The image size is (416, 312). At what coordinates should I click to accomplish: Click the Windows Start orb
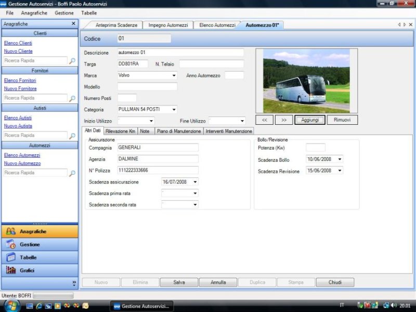click(11, 306)
